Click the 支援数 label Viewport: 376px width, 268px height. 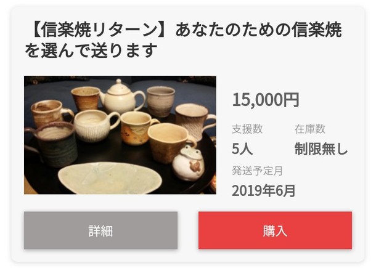247,129
